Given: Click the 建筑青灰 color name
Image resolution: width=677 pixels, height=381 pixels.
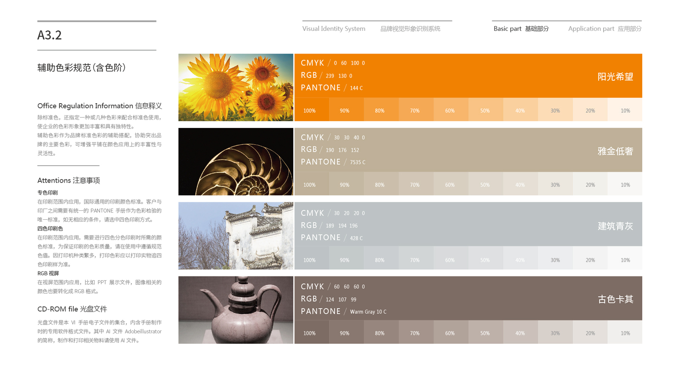Looking at the screenshot, I should (x=615, y=226).
